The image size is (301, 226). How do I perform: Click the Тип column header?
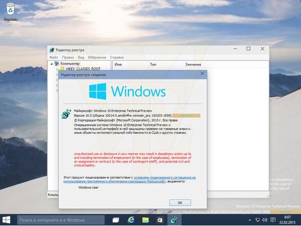tap(153, 64)
